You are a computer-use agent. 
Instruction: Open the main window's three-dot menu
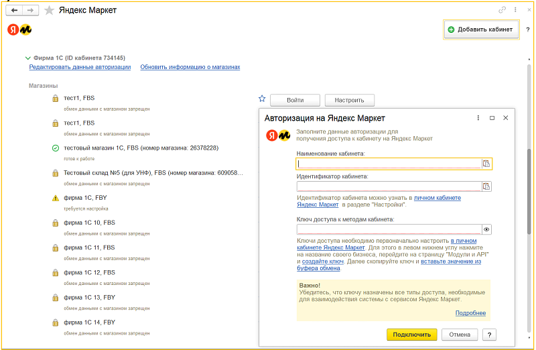(x=515, y=10)
